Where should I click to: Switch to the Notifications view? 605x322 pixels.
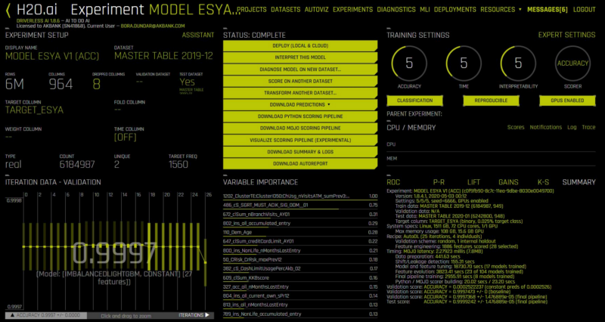point(545,127)
